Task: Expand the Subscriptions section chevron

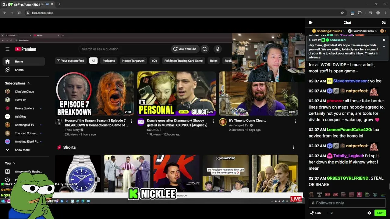Action: click(29, 83)
